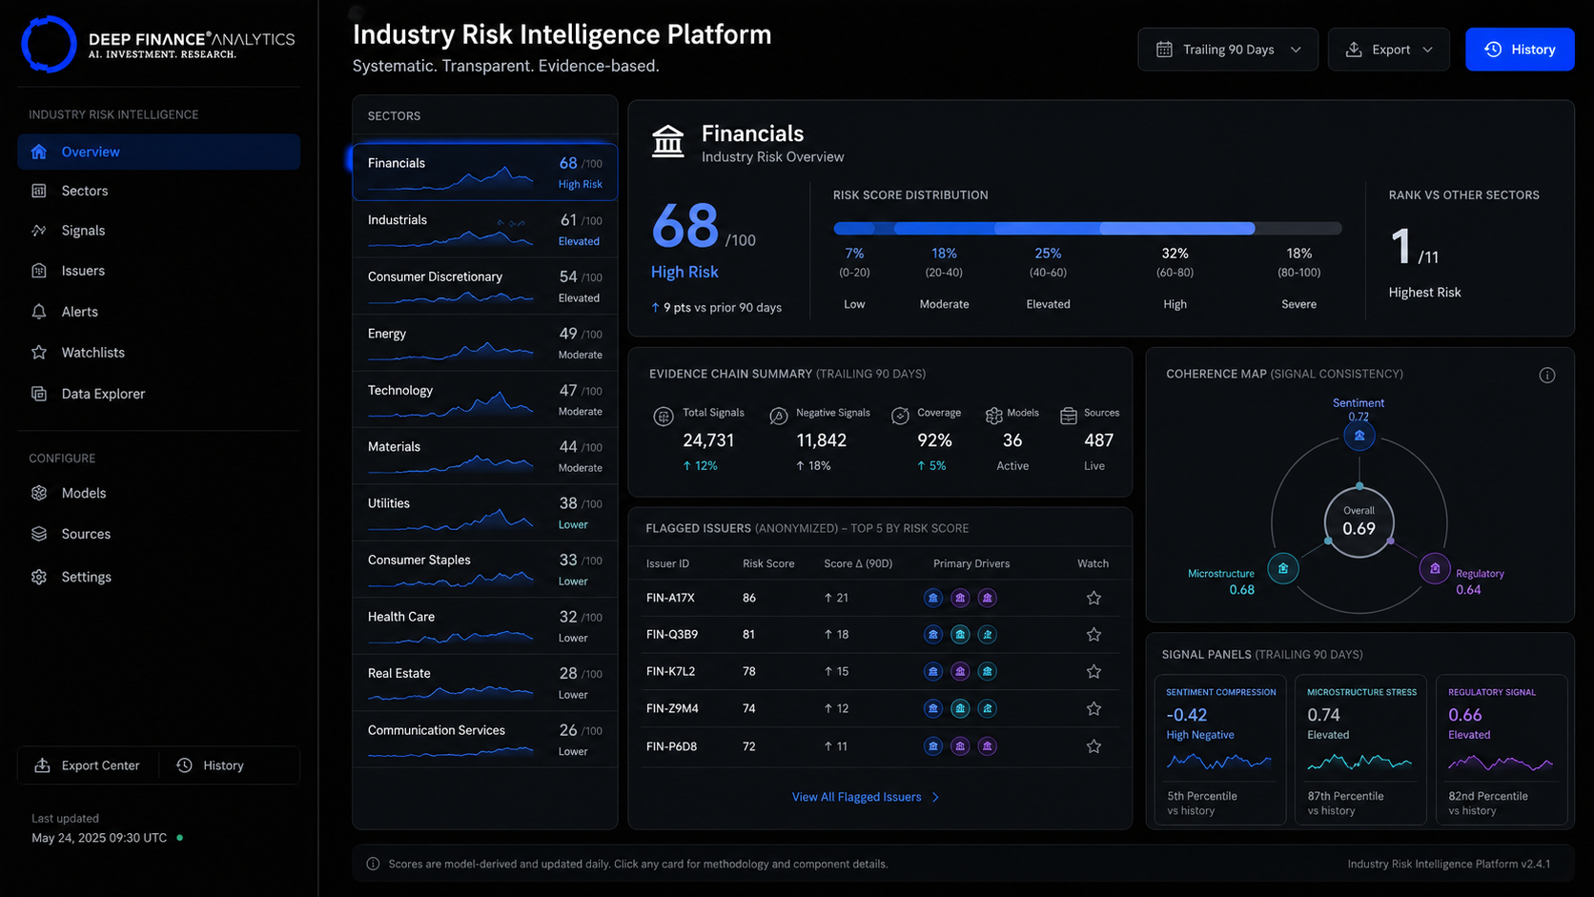Toggle watch star for FIN-Z9M4
The width and height of the screenshot is (1594, 897).
coord(1093,709)
